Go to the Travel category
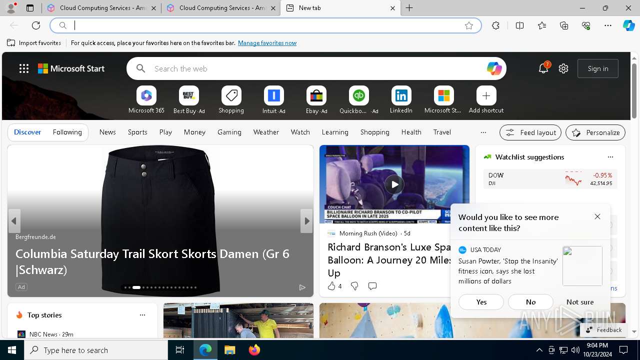The height and width of the screenshot is (360, 640). [x=442, y=132]
